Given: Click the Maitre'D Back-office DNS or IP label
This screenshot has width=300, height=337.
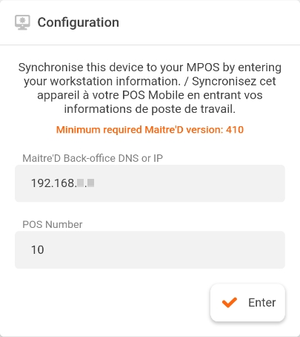Looking at the screenshot, I should coord(93,158).
